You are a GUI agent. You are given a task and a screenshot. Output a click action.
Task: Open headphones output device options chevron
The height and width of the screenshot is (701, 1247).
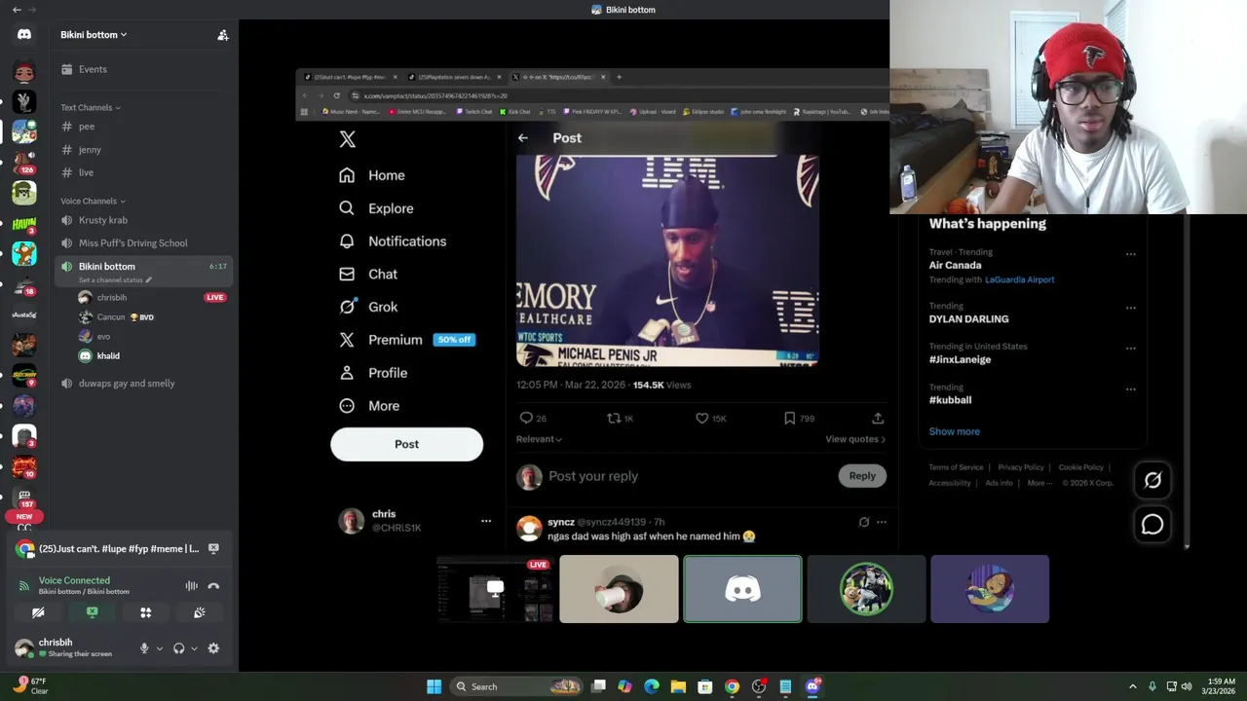pyautogui.click(x=194, y=648)
